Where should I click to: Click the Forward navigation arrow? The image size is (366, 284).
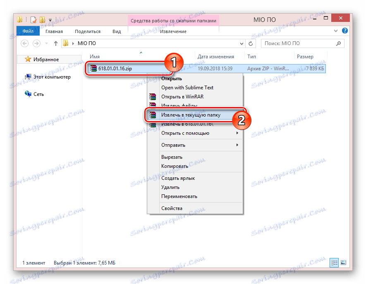click(36, 43)
